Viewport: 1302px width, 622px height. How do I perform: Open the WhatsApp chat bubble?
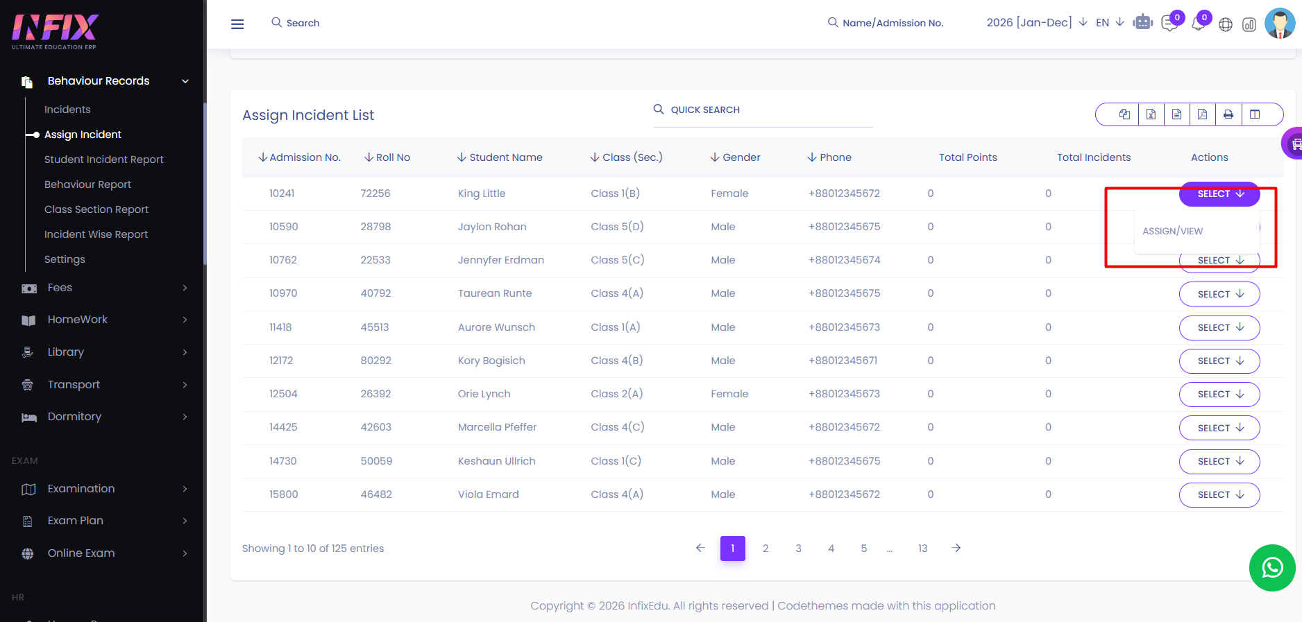1272,568
